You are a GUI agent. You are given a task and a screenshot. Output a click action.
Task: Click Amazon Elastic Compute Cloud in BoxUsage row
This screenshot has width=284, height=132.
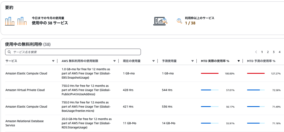tap(26, 107)
